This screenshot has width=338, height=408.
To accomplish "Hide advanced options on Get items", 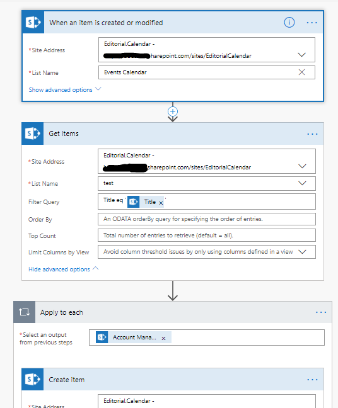I will [63, 269].
